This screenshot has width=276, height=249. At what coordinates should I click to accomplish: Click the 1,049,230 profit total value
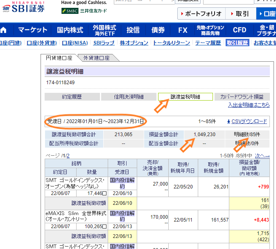[204, 135]
